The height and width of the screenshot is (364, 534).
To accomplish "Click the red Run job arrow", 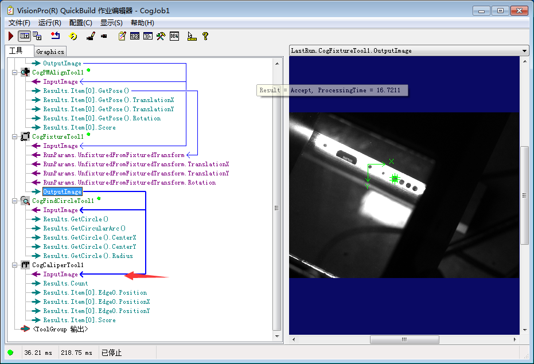I will coord(11,36).
